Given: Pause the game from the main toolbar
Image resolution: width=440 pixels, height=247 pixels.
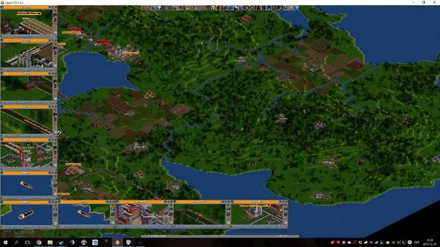Looking at the screenshot, I should [144, 8].
